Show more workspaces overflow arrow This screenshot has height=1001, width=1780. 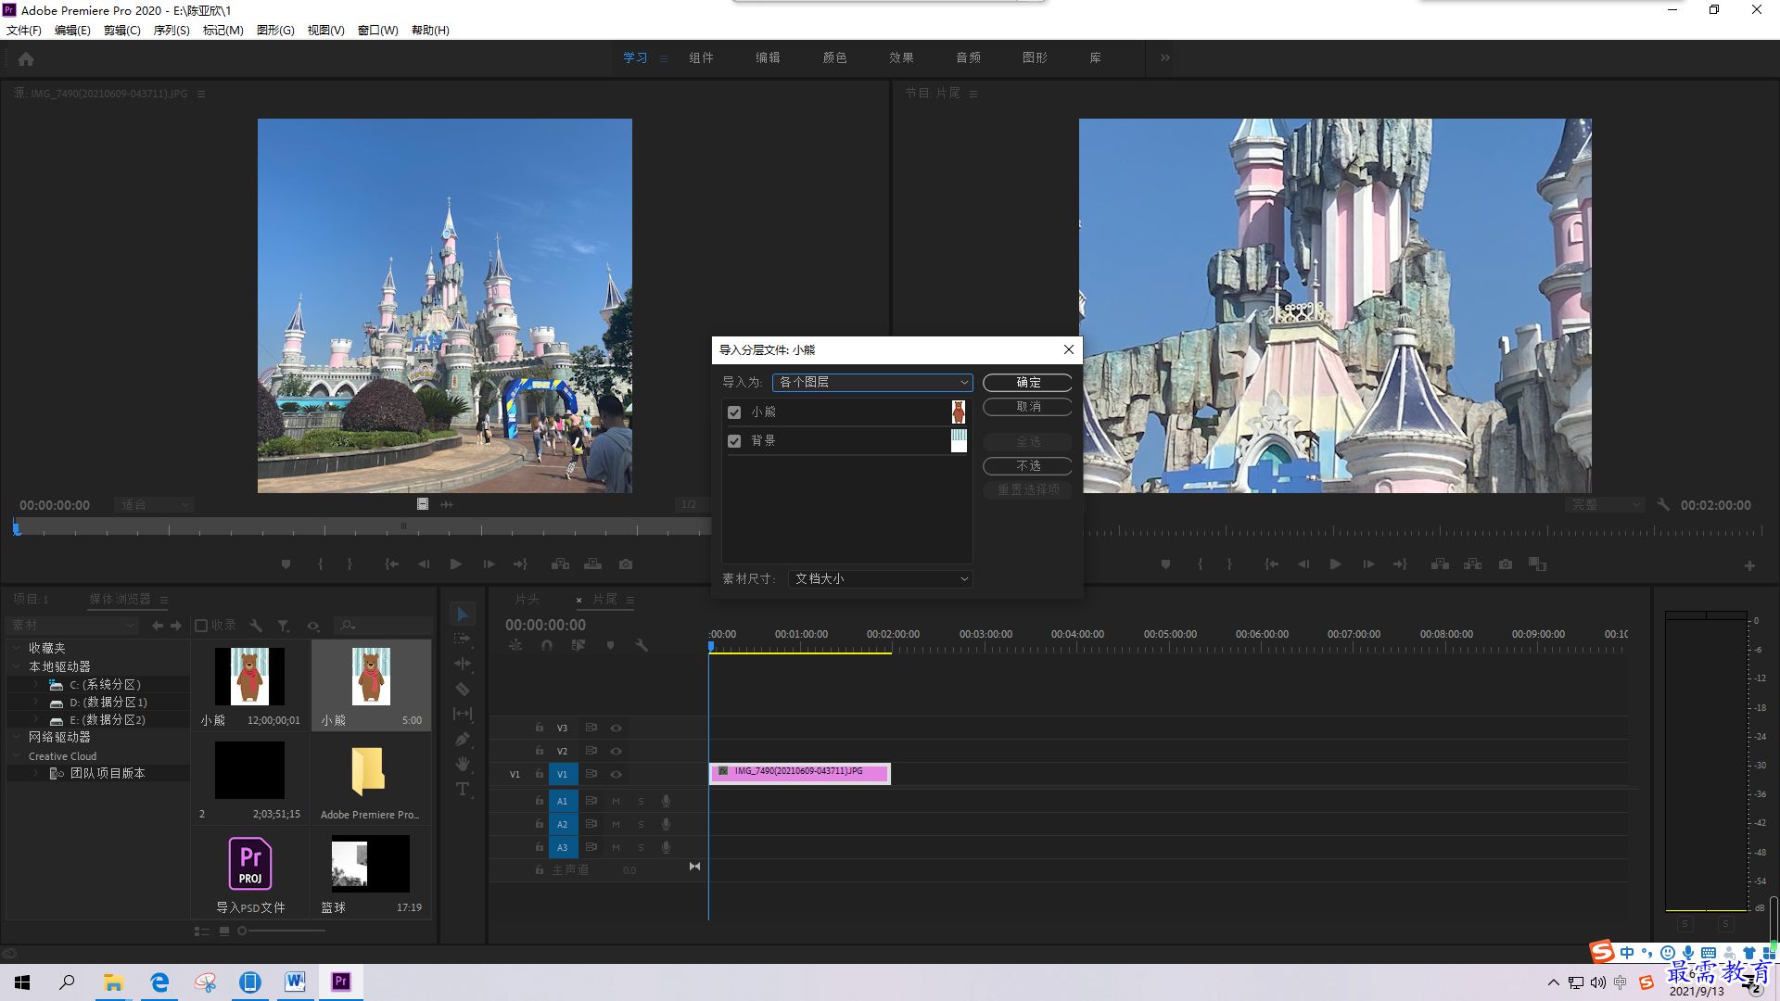tap(1164, 57)
